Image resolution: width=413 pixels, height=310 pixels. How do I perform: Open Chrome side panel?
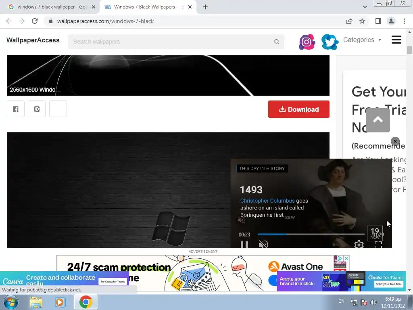click(x=378, y=21)
